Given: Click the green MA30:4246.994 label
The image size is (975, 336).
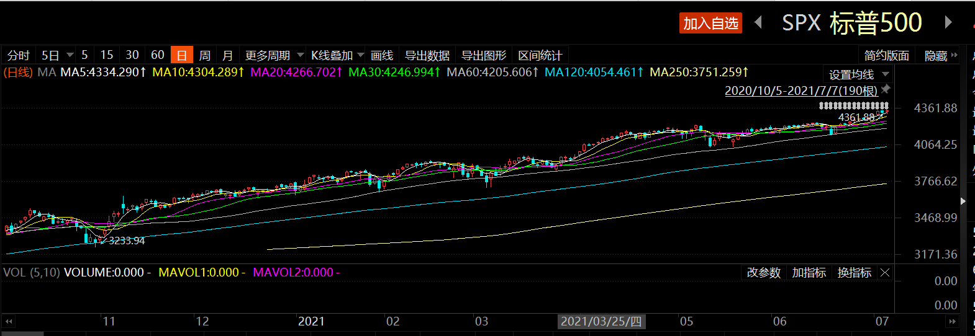Looking at the screenshot, I should [395, 73].
